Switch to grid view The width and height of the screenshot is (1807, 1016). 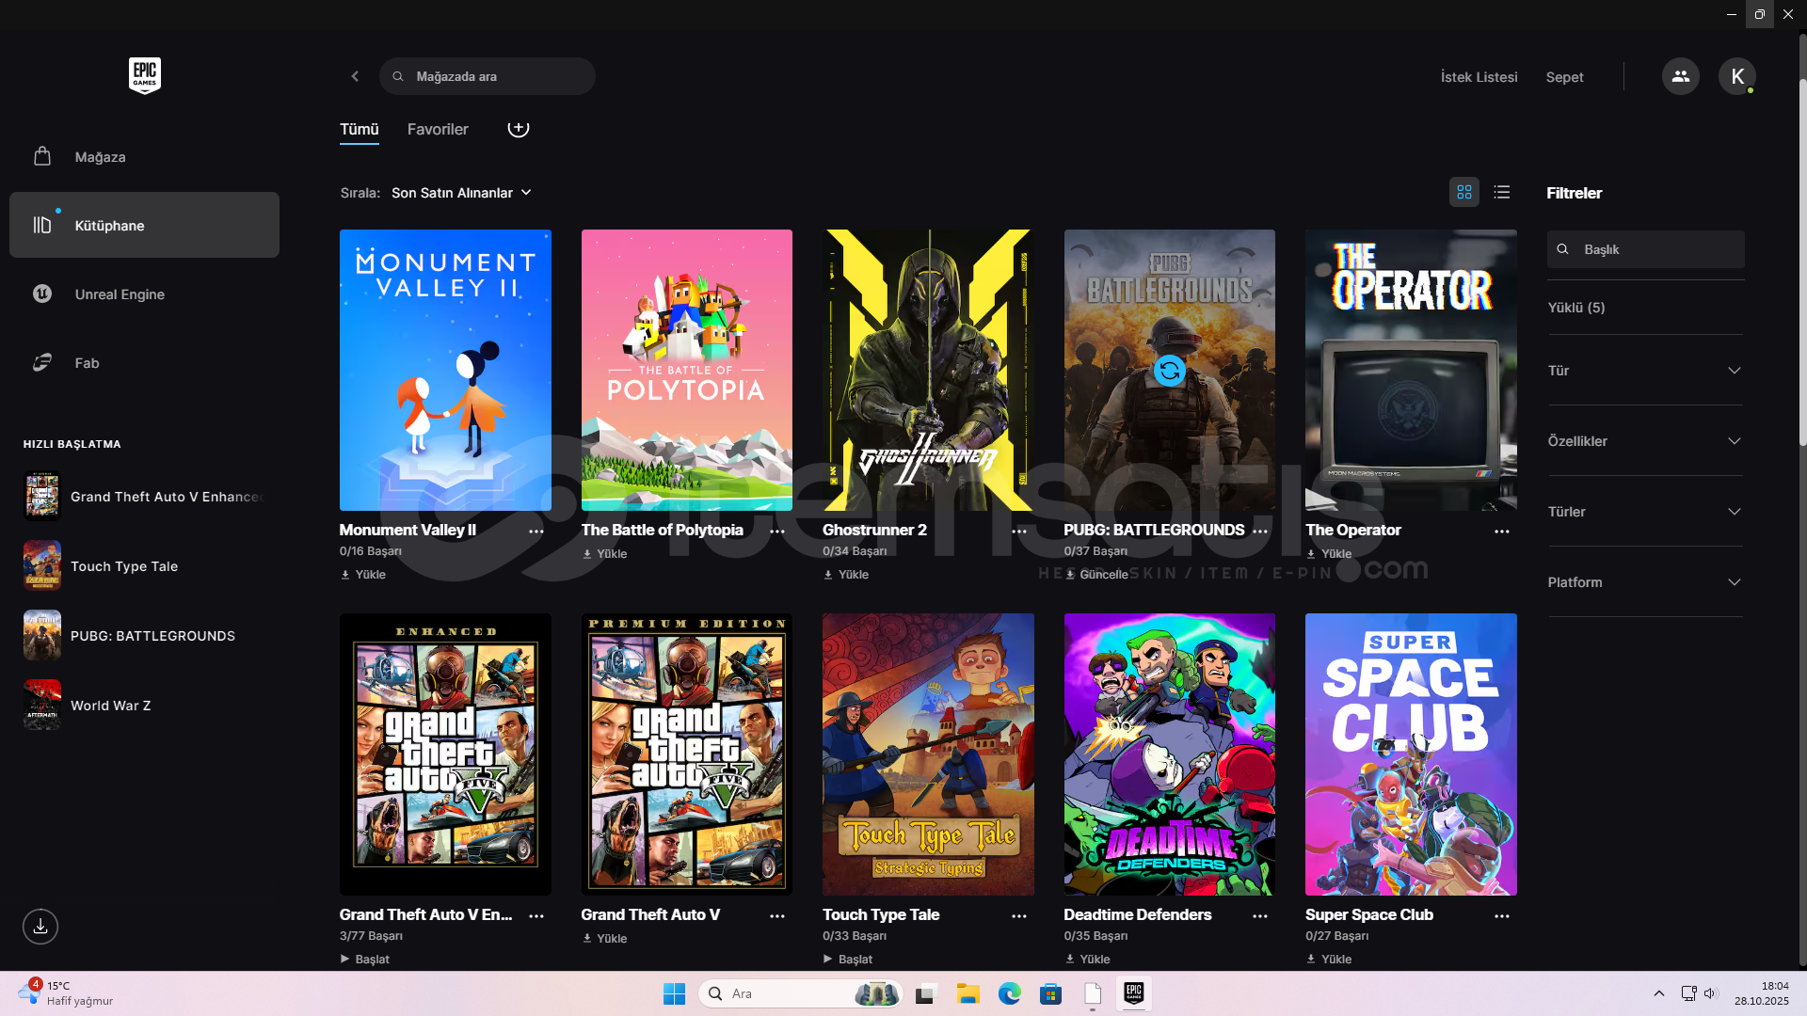[1463, 192]
